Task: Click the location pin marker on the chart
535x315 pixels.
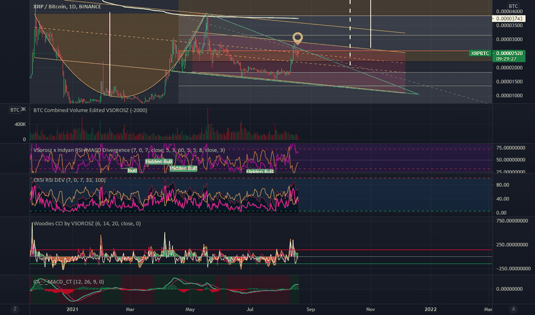Action: coord(297,38)
